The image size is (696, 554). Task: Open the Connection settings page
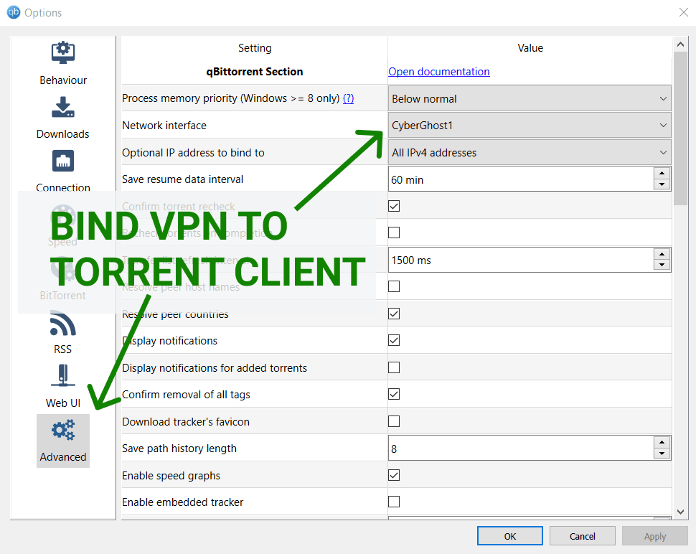point(63,171)
